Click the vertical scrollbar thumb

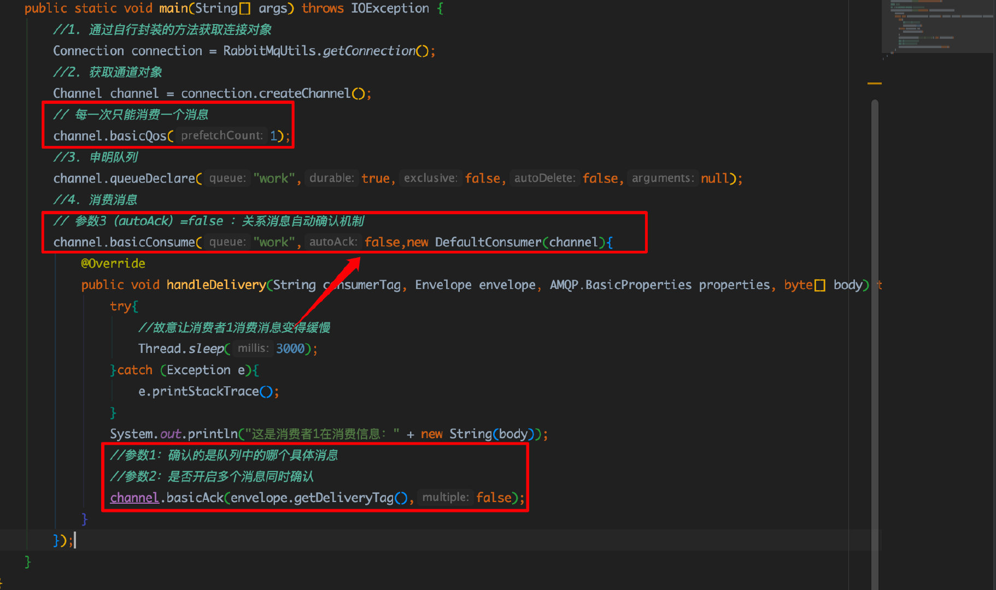(875, 344)
